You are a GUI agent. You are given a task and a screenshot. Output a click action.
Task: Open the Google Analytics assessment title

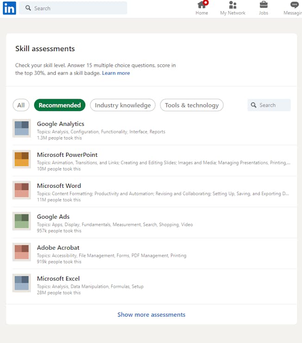[x=61, y=124]
